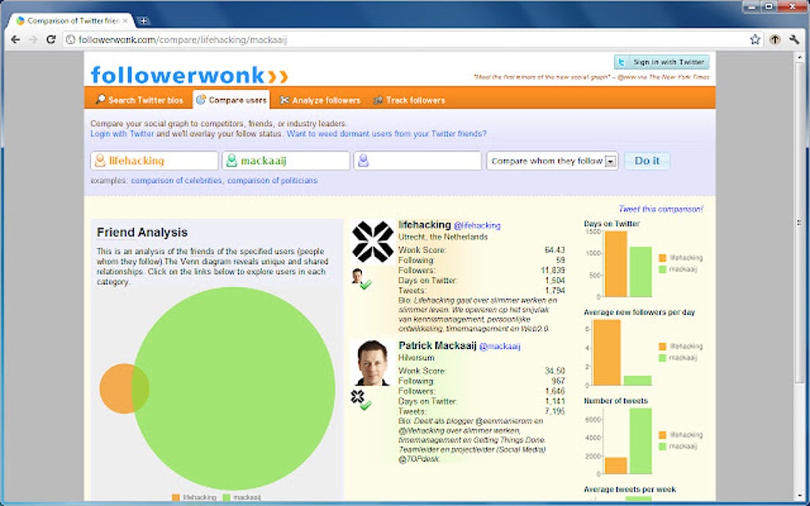The width and height of the screenshot is (810, 506).
Task: Click the bookmark star in the address bar
Action: 754,38
